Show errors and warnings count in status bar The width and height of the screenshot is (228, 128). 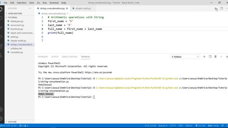[24, 126]
